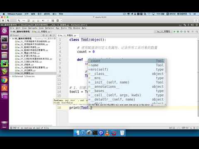Open the run configuration dropdown
Screen dimensions: 199x149
point(163,31)
